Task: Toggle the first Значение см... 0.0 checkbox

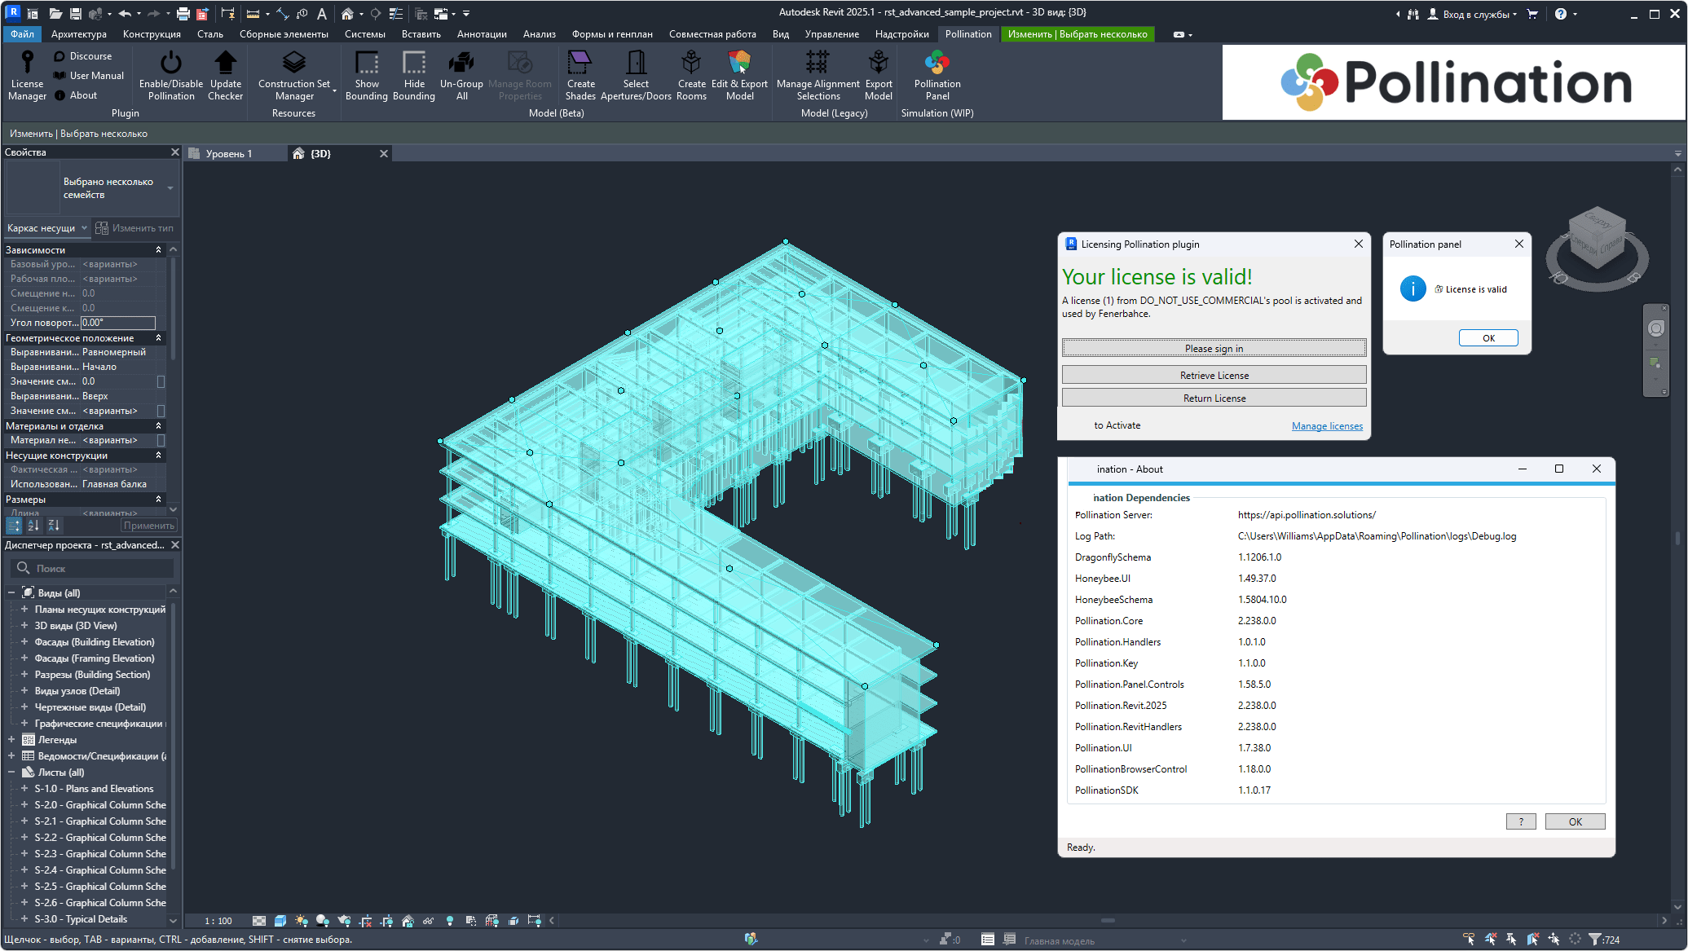Action: pyautogui.click(x=161, y=381)
